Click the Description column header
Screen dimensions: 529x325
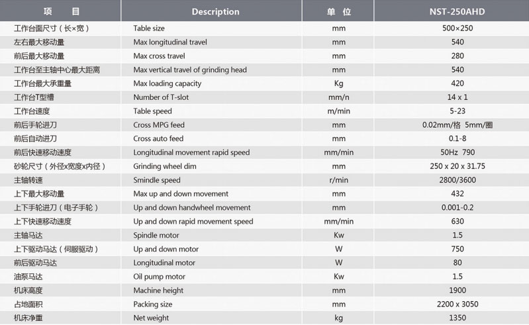click(x=215, y=12)
